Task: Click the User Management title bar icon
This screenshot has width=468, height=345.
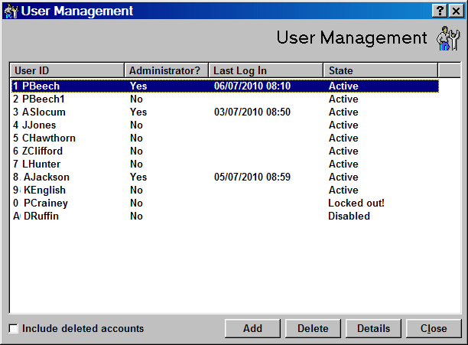Action: click(11, 11)
